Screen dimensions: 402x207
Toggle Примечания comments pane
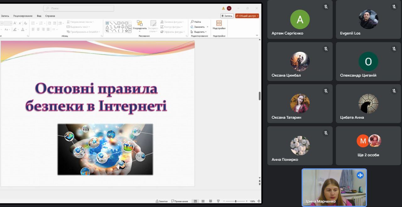coord(180,201)
